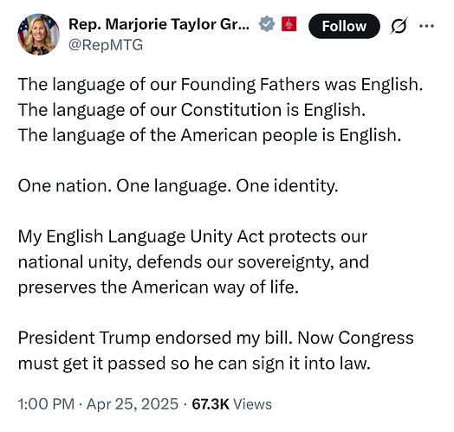Click the sign it into law line
The width and height of the screenshot is (454, 432).
pos(194,364)
